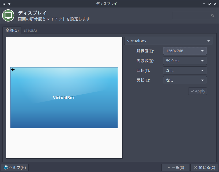219x172 pixels.
Task: Open the 反転 dropdown set to なし
Action: pos(185,80)
